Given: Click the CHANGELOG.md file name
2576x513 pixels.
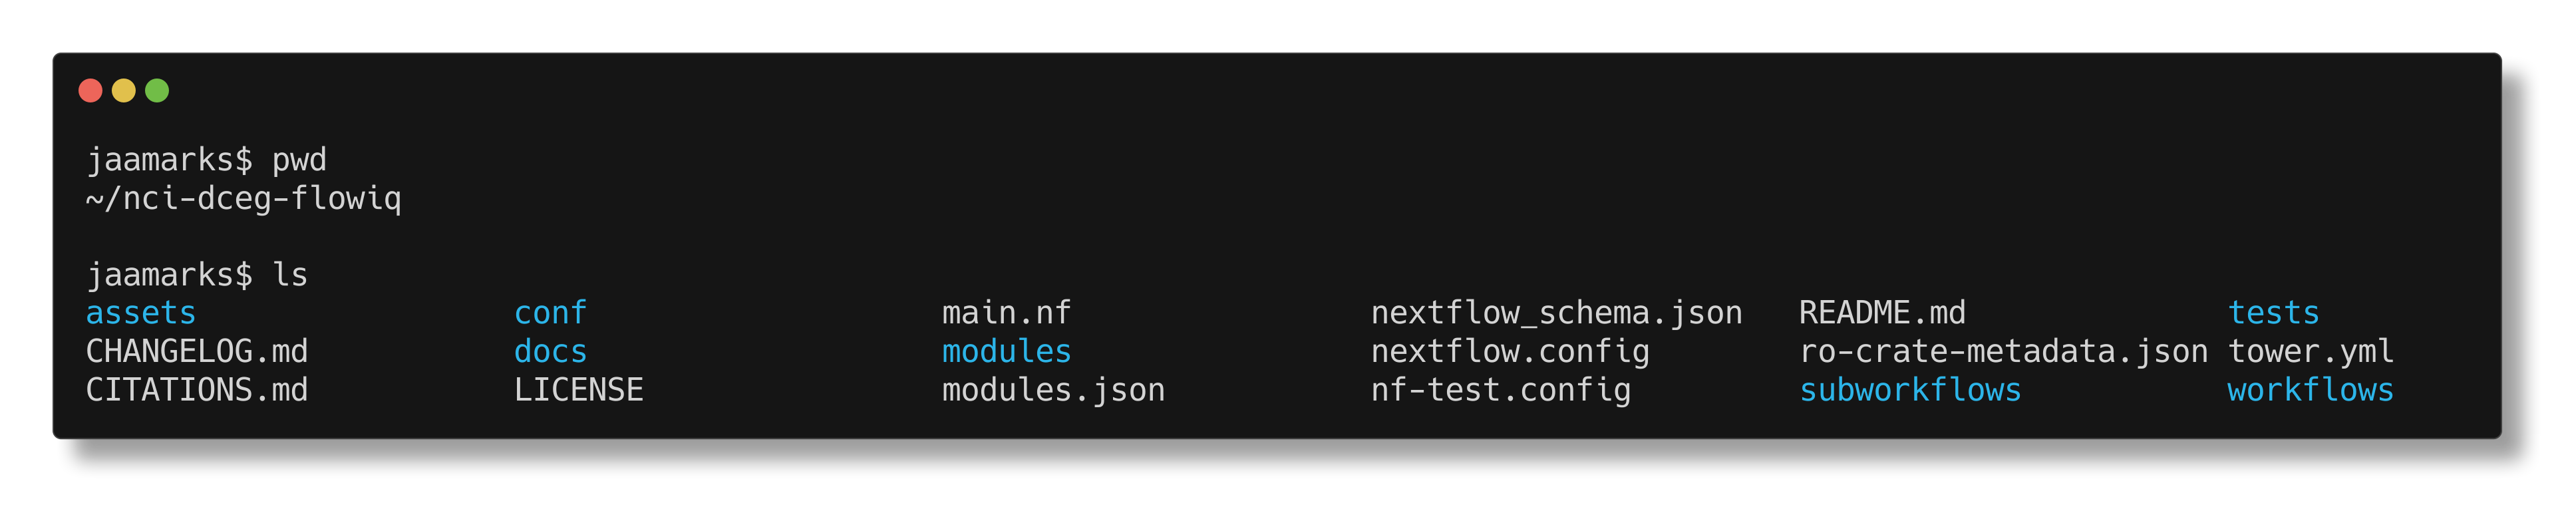Looking at the screenshot, I should pos(197,351).
